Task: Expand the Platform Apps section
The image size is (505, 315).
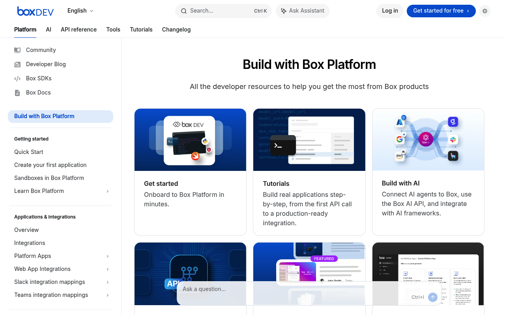Action: pyautogui.click(x=108, y=256)
